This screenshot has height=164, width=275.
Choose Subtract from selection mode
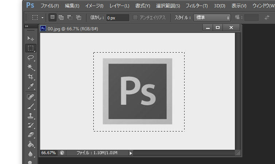70,18
